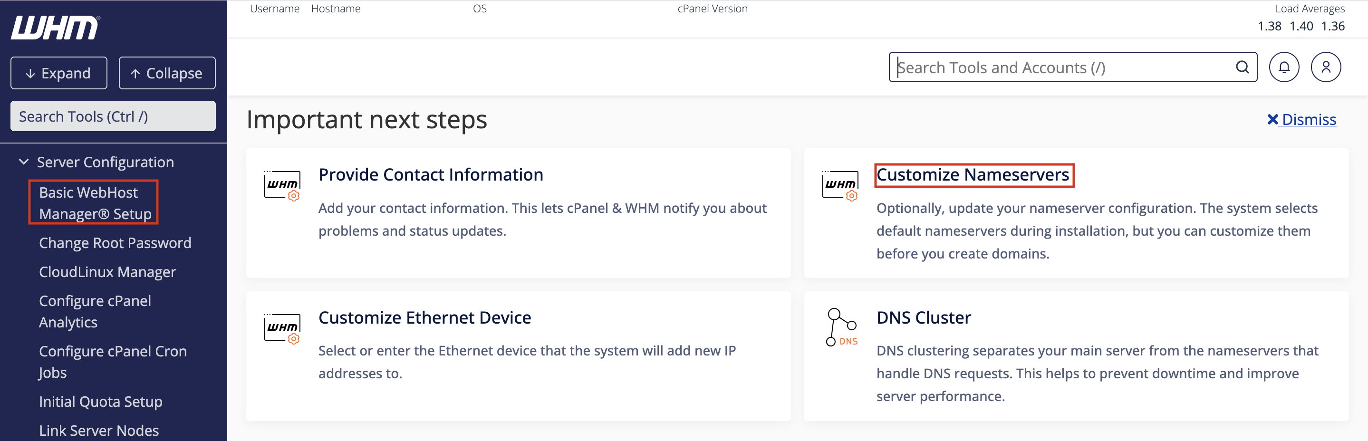
Task: Click the DNS Cluster icon
Action: coord(841,327)
